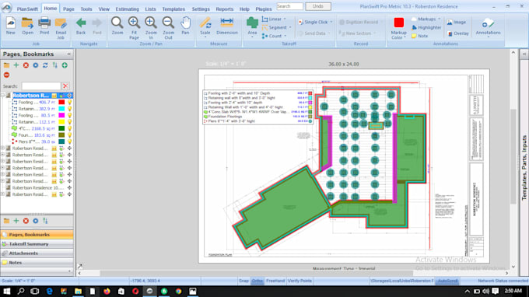529x297 pixels.
Task: Open the Highlighter annotation tool
Action: click(426, 28)
